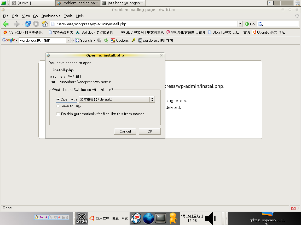Click the top-right web search box
Image resolution: width=301 pixels, height=225 pixels.
[x=278, y=24]
